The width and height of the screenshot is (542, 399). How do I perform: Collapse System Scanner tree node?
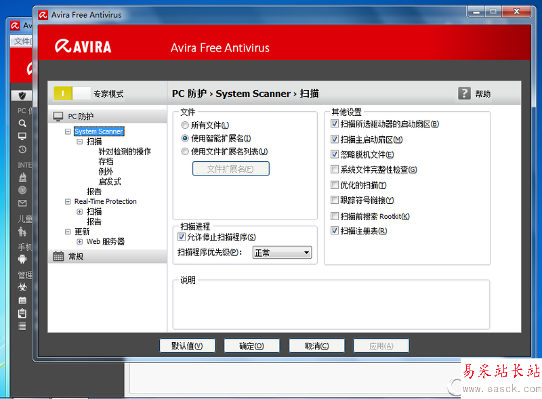tap(68, 131)
